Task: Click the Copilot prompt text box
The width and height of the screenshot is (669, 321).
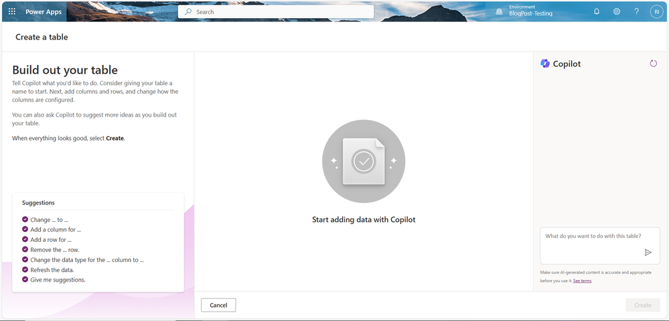Action: pos(600,246)
